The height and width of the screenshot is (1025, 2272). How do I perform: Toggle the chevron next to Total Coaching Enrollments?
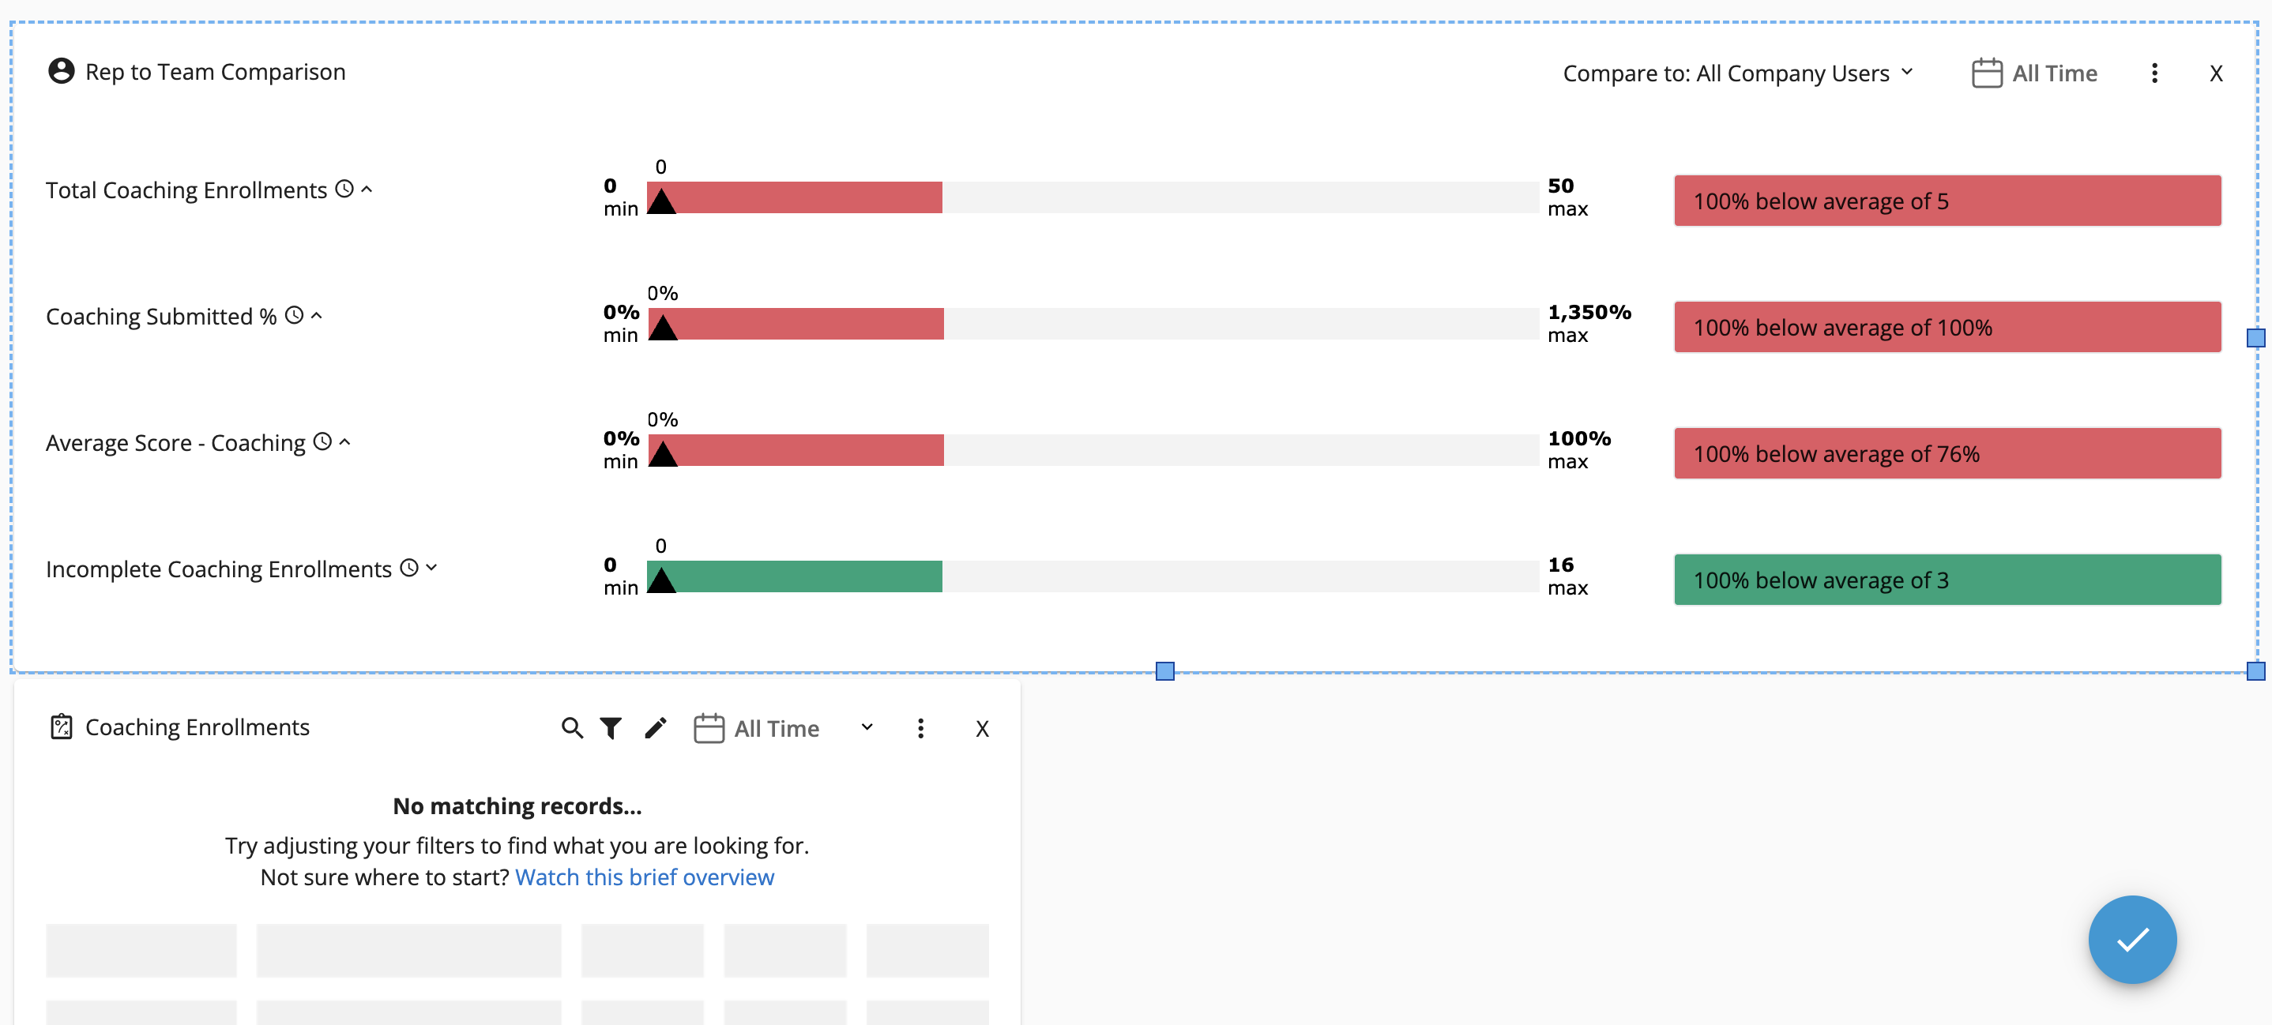(x=367, y=189)
